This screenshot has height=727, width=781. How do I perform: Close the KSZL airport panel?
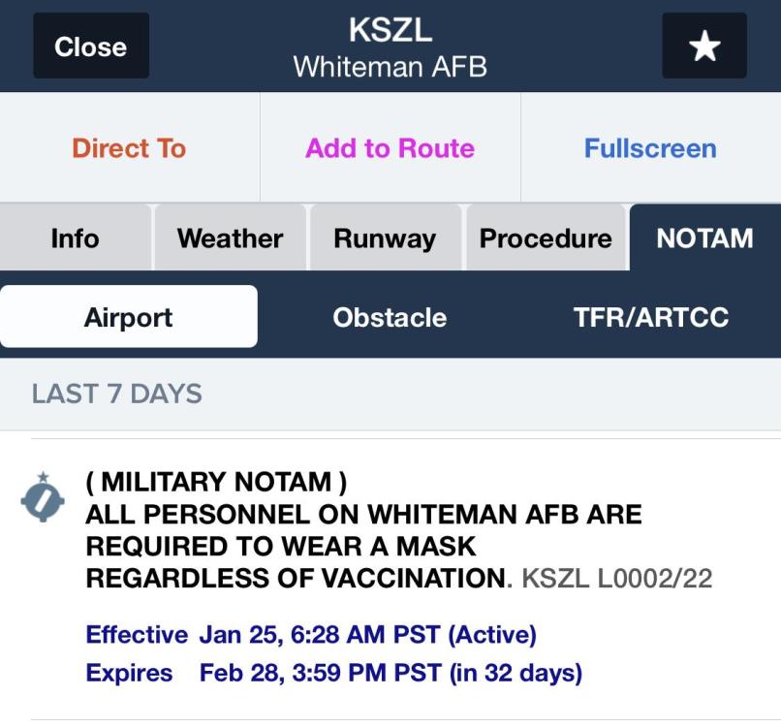coord(91,46)
